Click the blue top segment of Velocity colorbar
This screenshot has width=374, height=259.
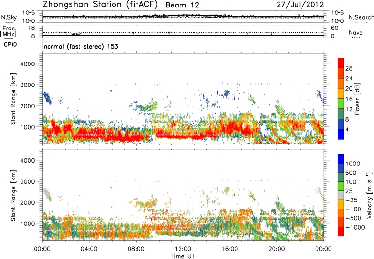[x=341, y=159]
